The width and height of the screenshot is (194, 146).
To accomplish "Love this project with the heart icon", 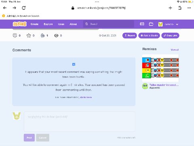I will click(15, 36).
